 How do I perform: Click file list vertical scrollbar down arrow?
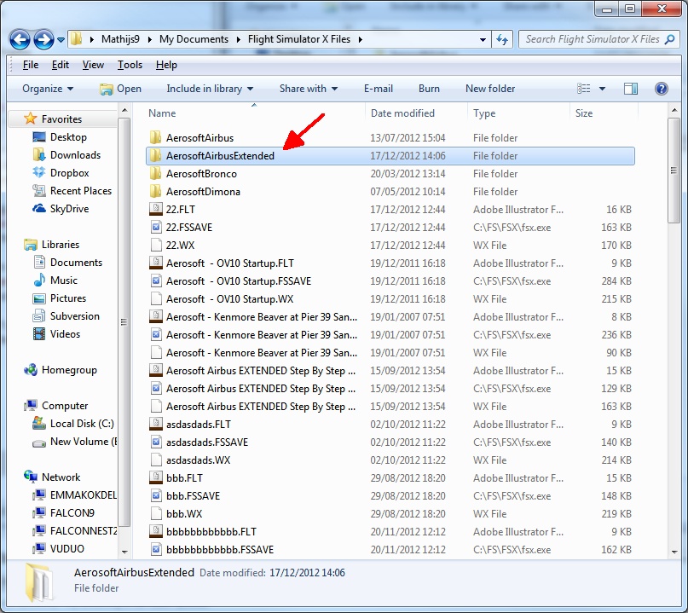(674, 552)
